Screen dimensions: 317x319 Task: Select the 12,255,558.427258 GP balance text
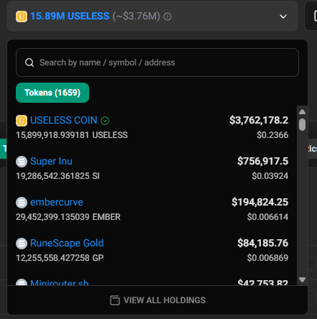tap(60, 258)
